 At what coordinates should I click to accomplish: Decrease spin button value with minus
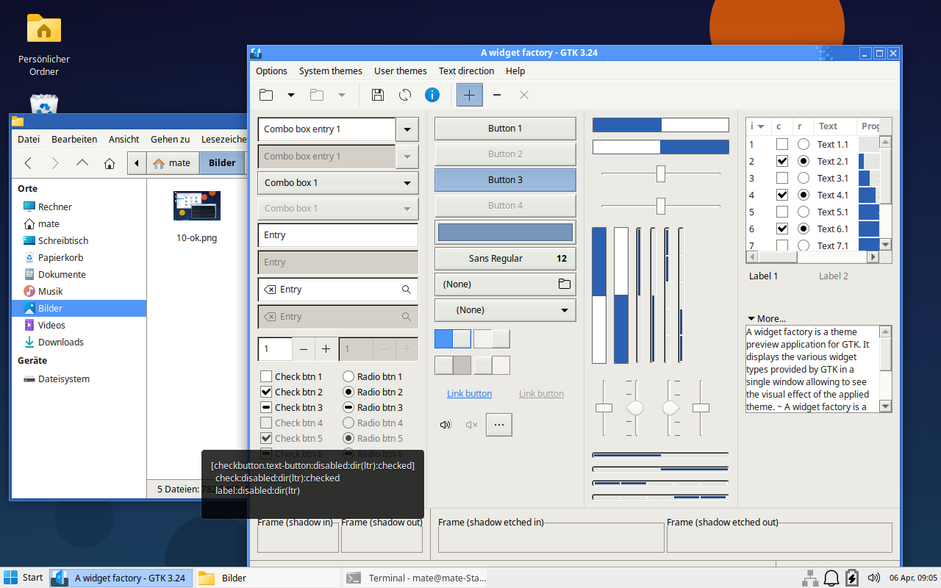(x=304, y=349)
